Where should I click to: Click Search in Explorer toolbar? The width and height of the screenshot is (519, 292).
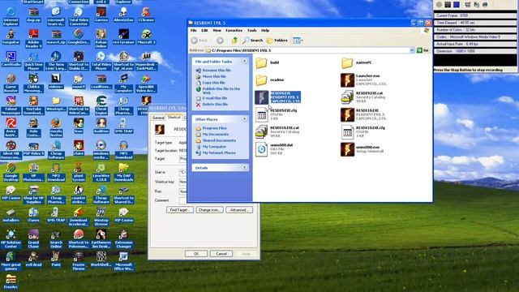(x=252, y=41)
